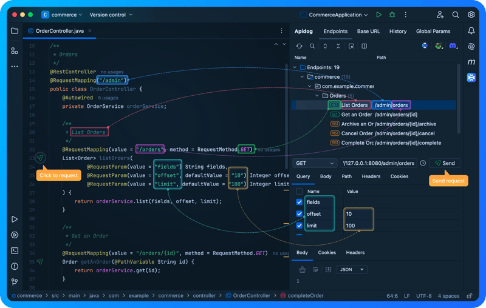
Task: Uncheck the fields query parameter
Action: click(299, 202)
